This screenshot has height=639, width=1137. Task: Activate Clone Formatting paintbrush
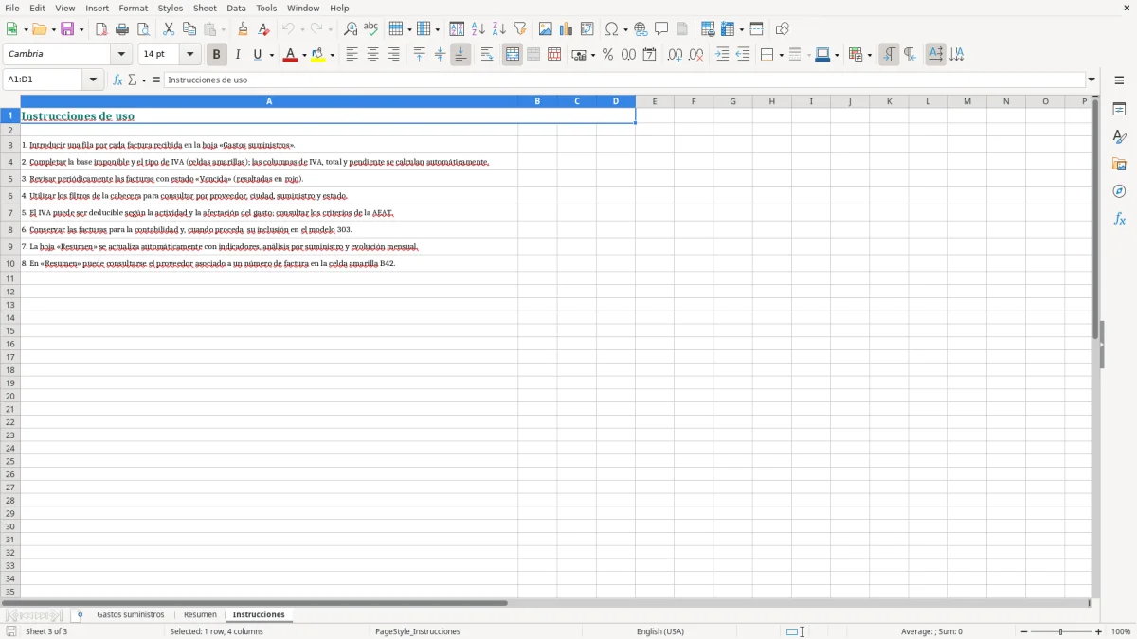243,29
